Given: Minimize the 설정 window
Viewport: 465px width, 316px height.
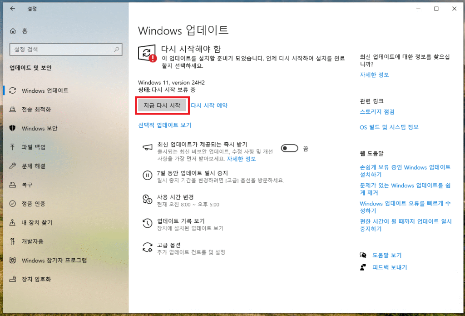Looking at the screenshot, I should pos(418,9).
